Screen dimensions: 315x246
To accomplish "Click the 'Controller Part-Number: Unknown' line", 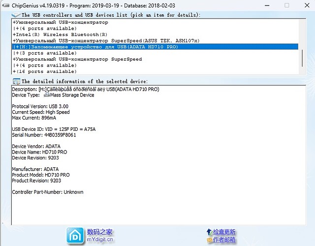I will (x=48, y=192).
